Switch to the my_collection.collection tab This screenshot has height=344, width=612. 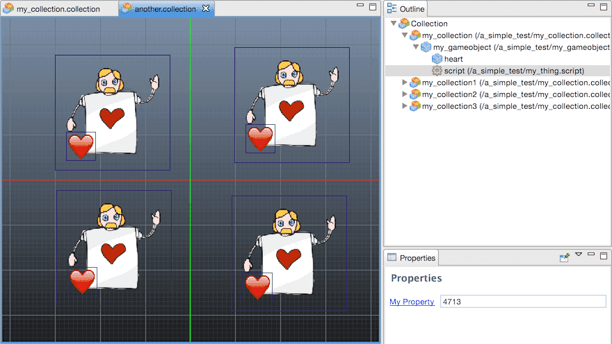tap(58, 9)
